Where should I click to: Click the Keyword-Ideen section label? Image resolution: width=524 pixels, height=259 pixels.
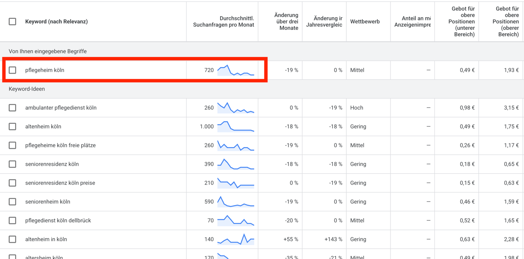27,89
